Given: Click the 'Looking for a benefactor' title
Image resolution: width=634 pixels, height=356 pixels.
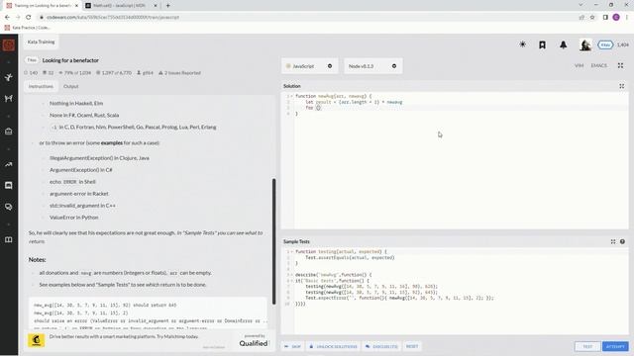Looking at the screenshot, I should [70, 60].
